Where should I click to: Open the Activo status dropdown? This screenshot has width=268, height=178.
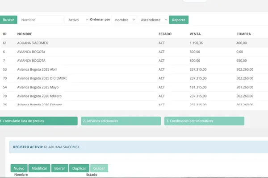tap(77, 20)
